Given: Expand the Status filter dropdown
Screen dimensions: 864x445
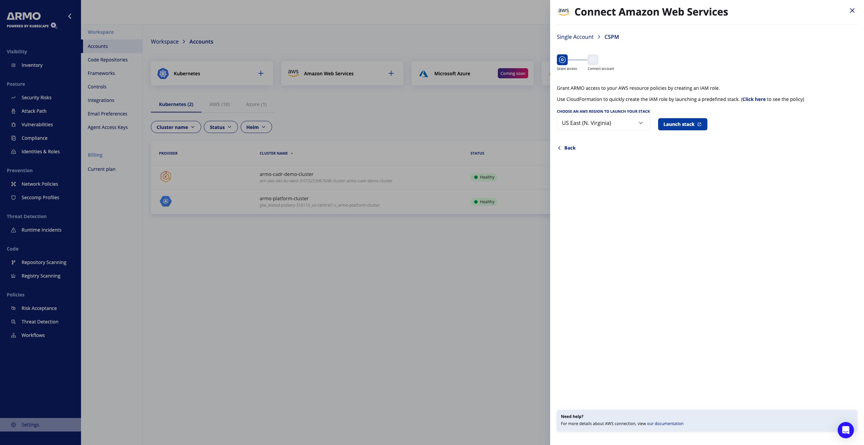Looking at the screenshot, I should click(x=220, y=127).
